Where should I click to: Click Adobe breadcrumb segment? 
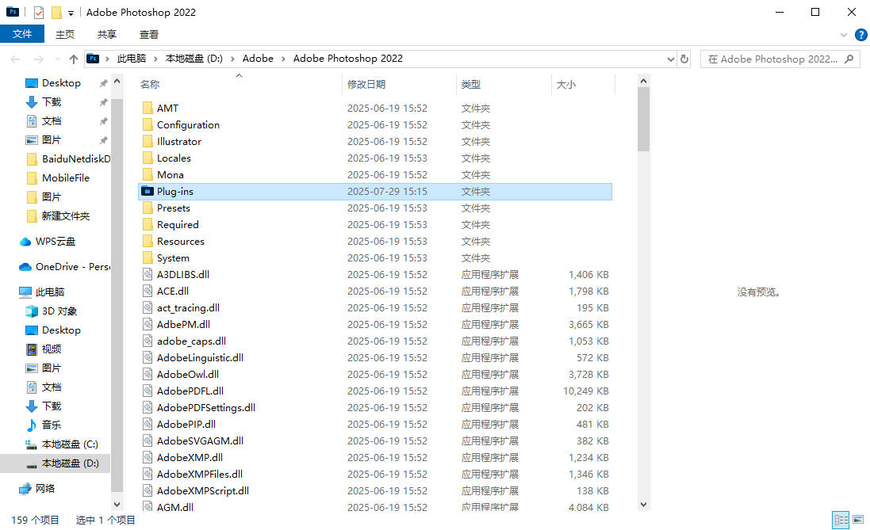pyautogui.click(x=258, y=59)
